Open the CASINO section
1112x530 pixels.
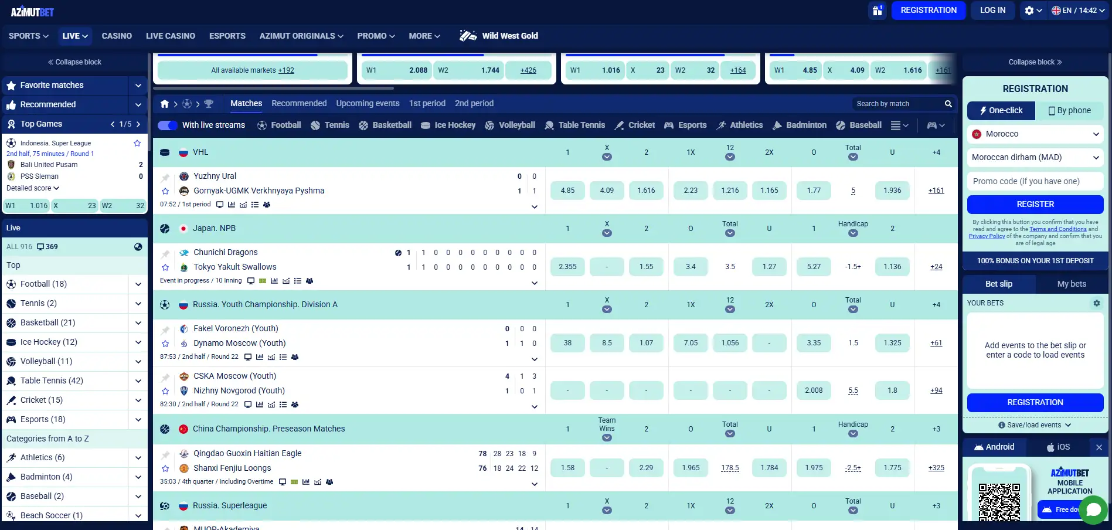[117, 36]
